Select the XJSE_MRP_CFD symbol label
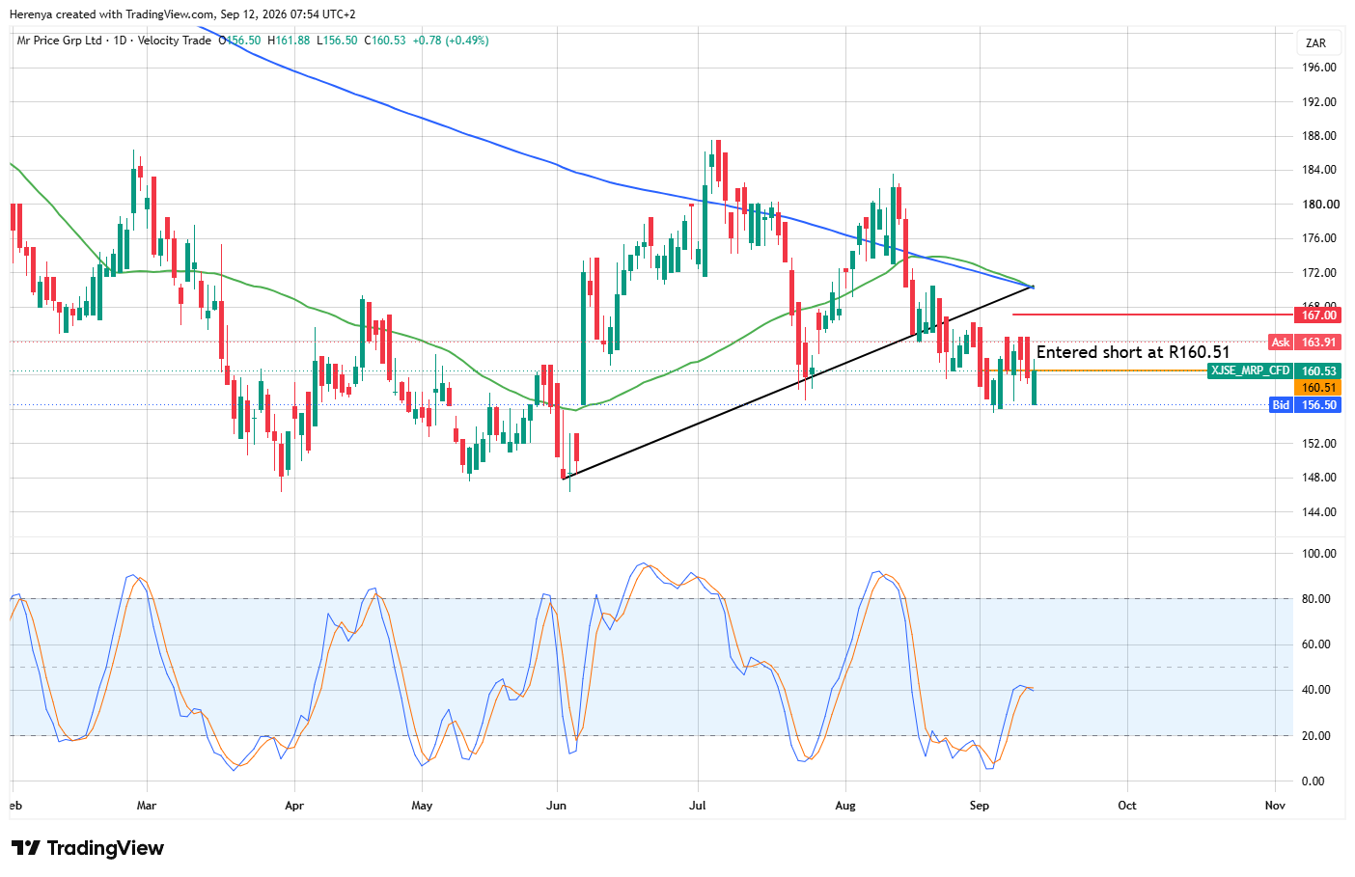Viewport: 1355px width, 877px height. pos(1250,371)
